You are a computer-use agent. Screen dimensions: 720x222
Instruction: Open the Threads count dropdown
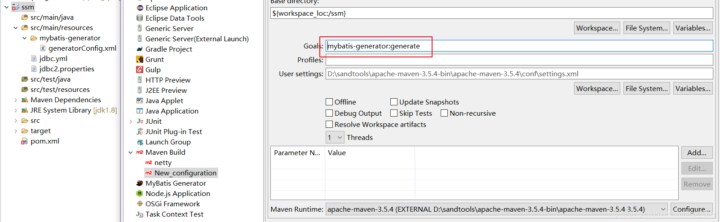(x=335, y=137)
